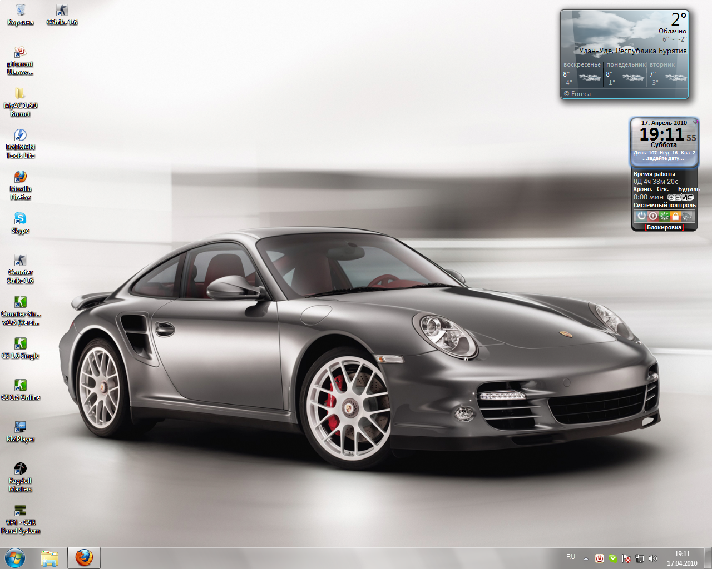Open the Skype desktop icon
The image size is (712, 569).
pos(20,219)
